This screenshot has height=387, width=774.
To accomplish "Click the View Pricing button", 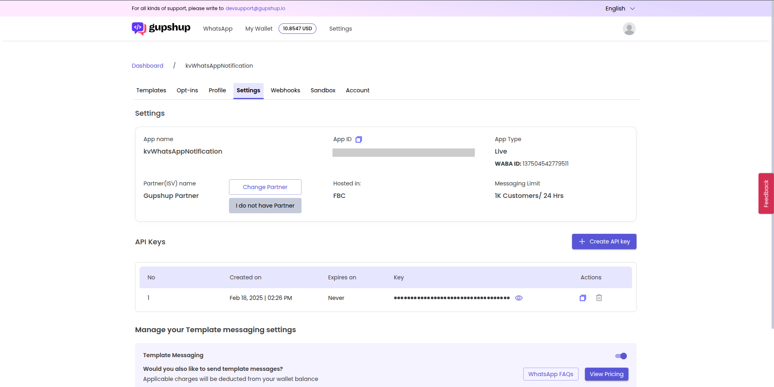I will [x=607, y=374].
